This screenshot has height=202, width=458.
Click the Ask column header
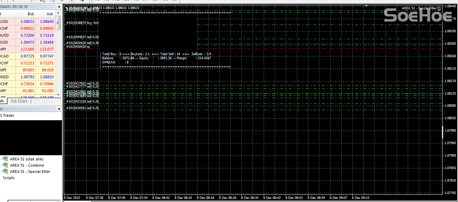click(x=50, y=14)
